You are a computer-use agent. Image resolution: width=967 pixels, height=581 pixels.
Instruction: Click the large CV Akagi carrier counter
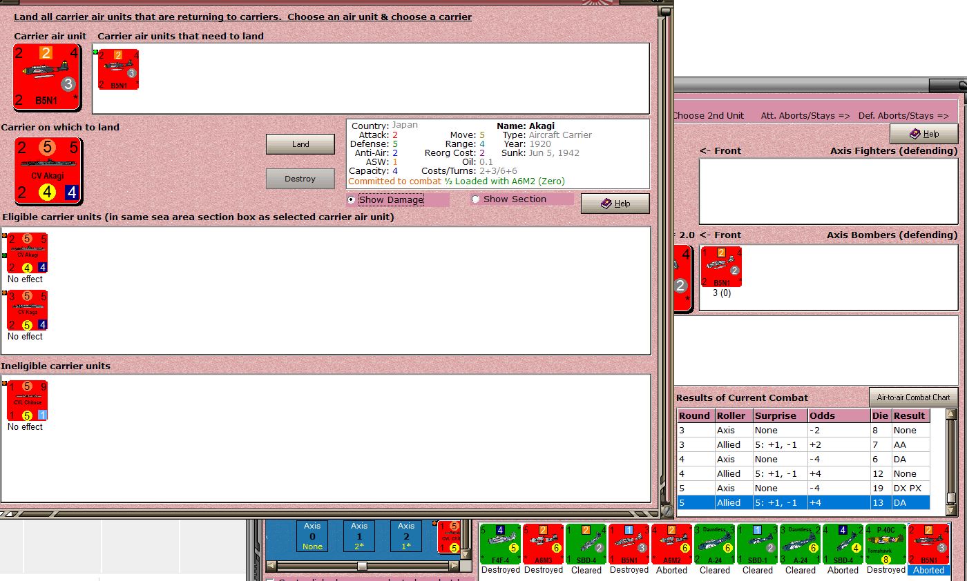click(48, 170)
